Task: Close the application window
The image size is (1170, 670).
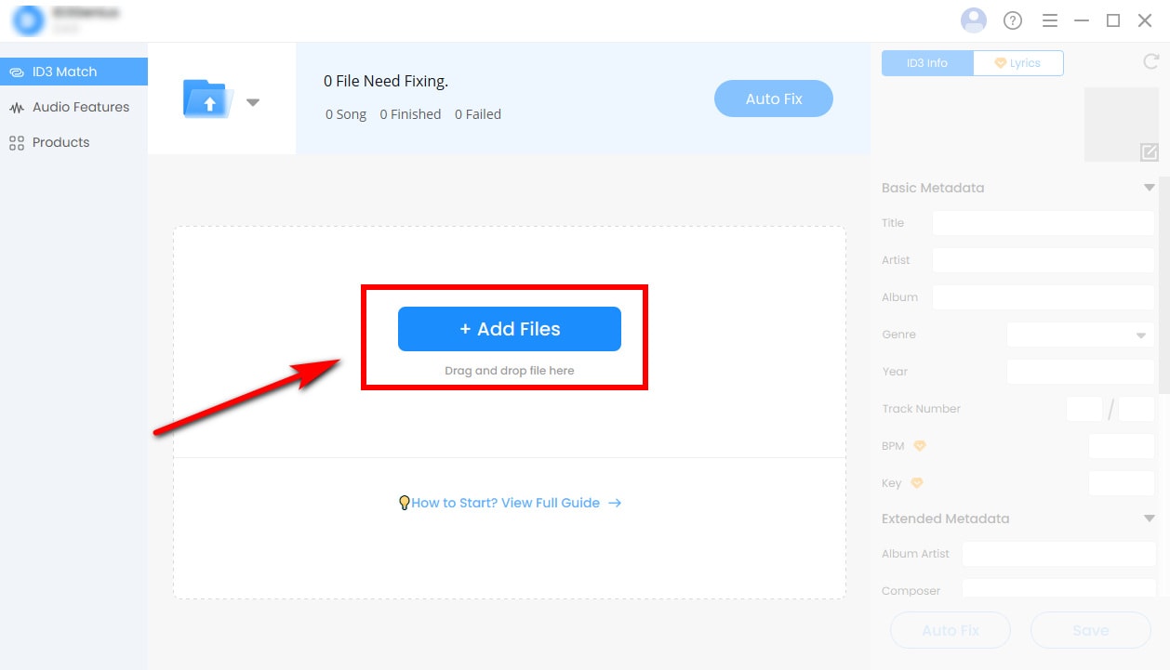Action: (x=1145, y=20)
